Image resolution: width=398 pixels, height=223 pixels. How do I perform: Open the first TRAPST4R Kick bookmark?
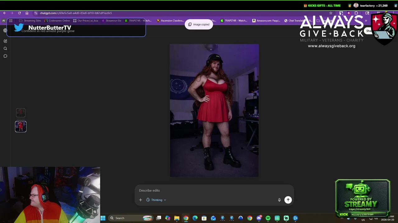(138, 21)
